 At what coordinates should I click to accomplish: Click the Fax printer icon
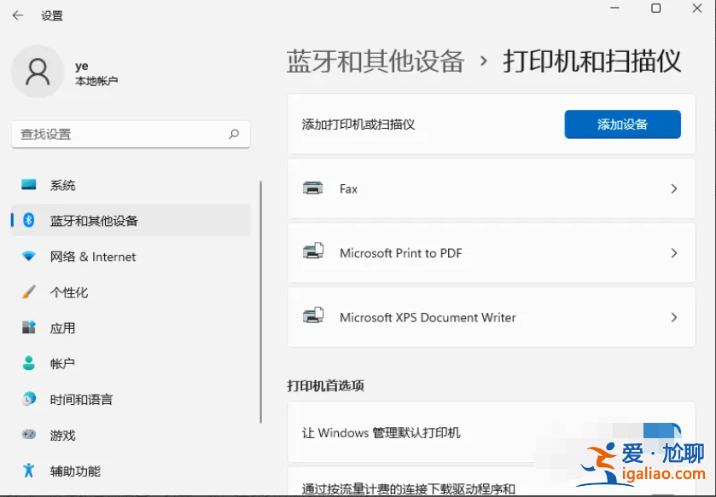(314, 188)
